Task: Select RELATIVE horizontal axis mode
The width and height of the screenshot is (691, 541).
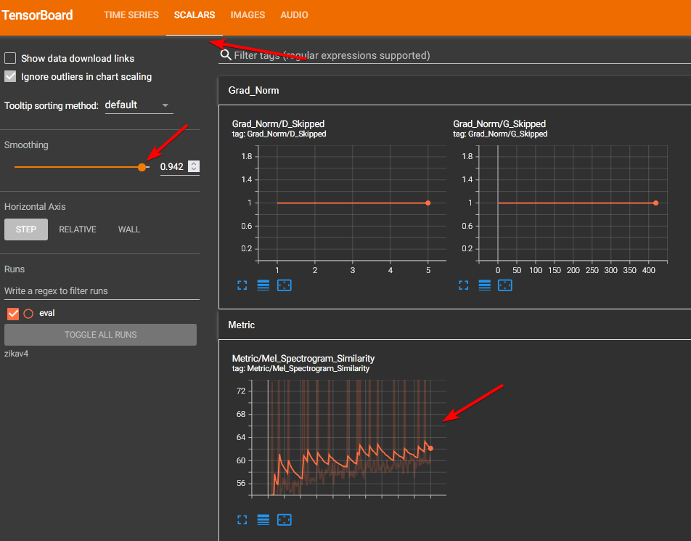Action: tap(78, 229)
